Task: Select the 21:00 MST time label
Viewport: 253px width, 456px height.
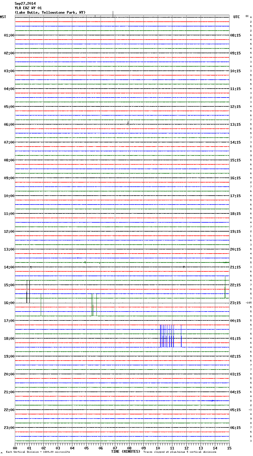Action: click(9, 392)
